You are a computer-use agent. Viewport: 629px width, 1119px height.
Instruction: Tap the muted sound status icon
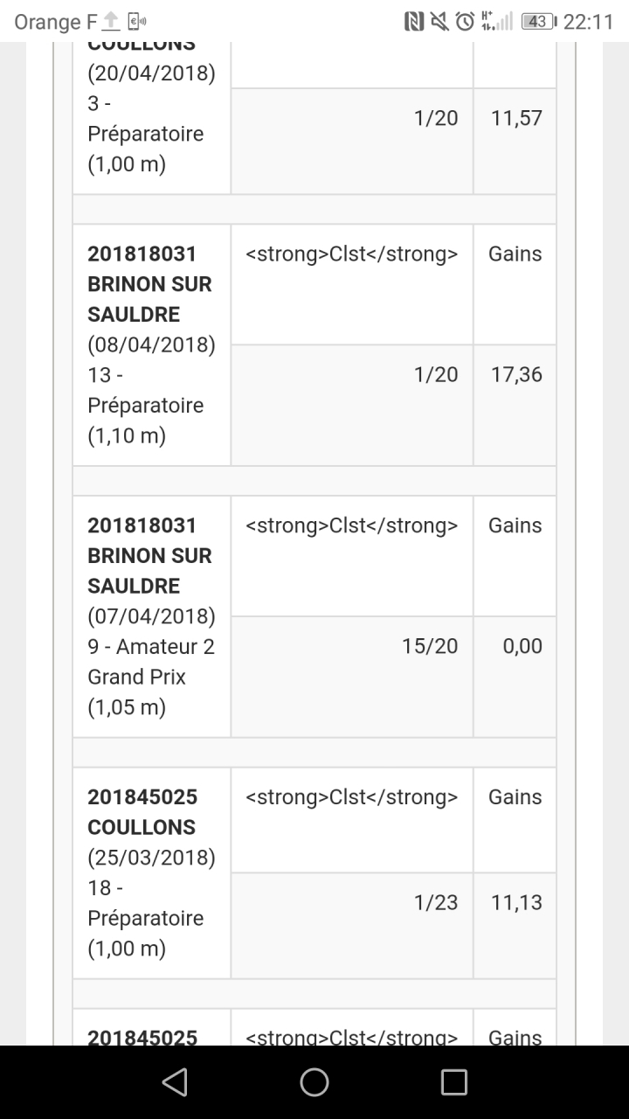point(439,22)
